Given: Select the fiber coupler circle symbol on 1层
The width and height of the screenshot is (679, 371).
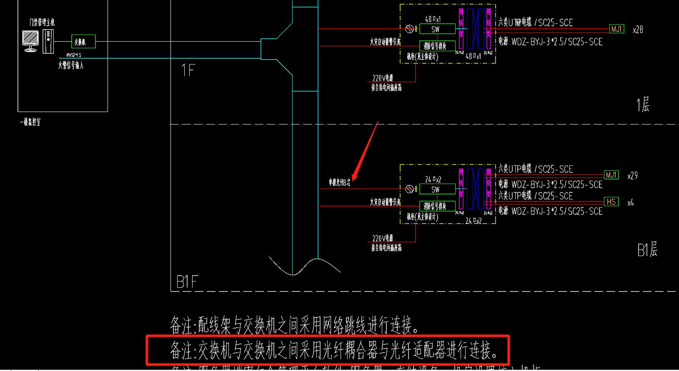Looking at the screenshot, I should [x=410, y=29].
